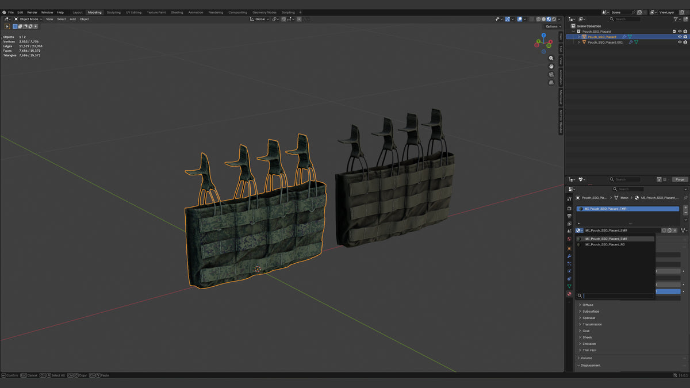Open Global transform orientation dropdown
The width and height of the screenshot is (690, 388).
point(260,19)
